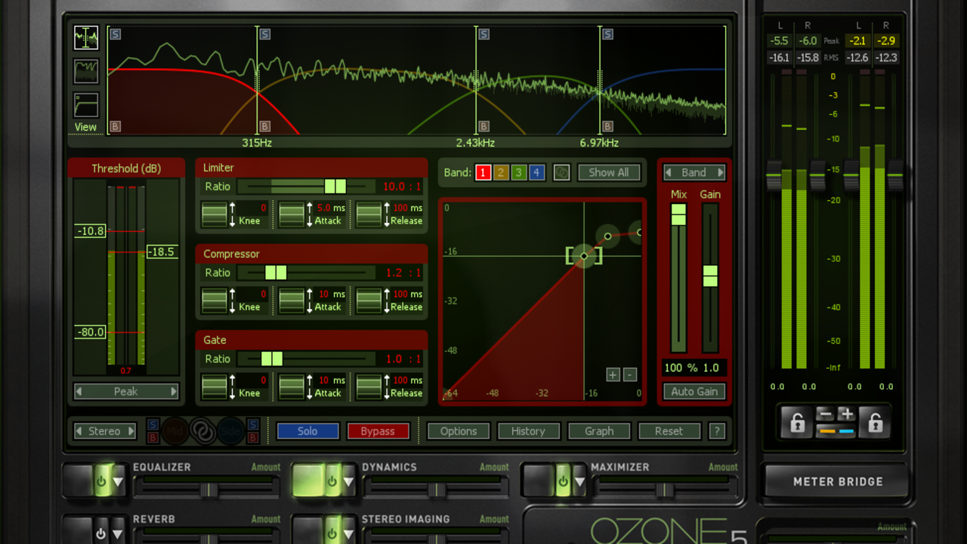The width and height of the screenshot is (967, 544).
Task: Click the right arrow of the Stereo selector
Action: click(x=131, y=431)
